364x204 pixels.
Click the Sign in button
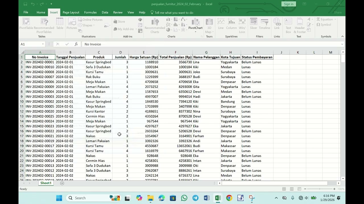(289, 4)
